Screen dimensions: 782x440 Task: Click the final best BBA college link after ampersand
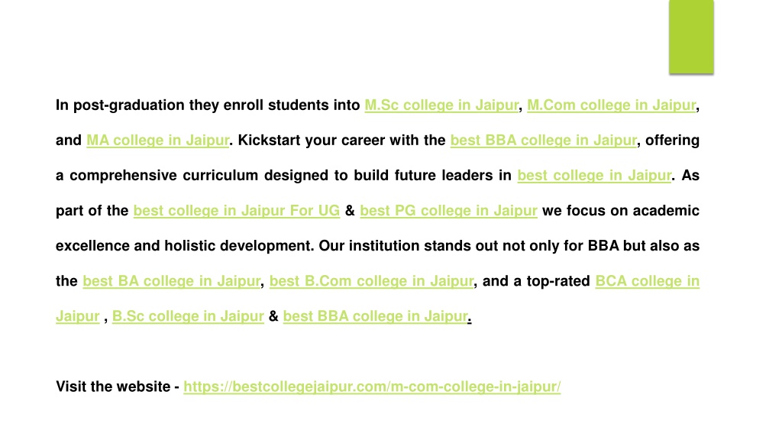tap(376, 316)
